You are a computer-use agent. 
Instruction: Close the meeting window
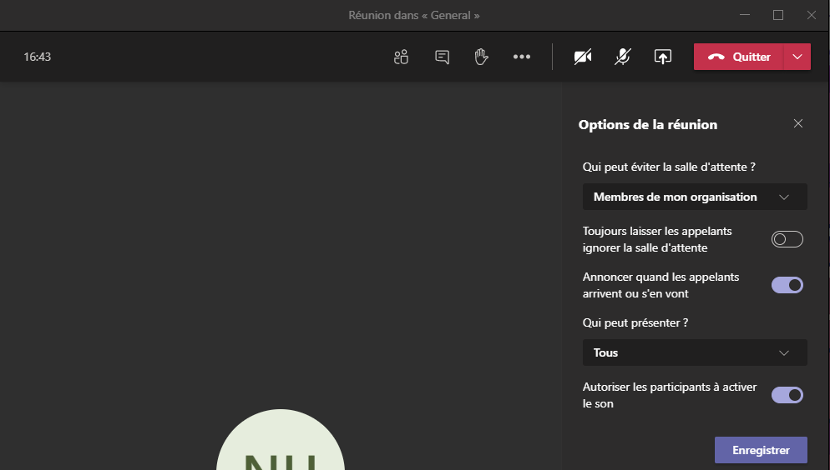coord(812,15)
